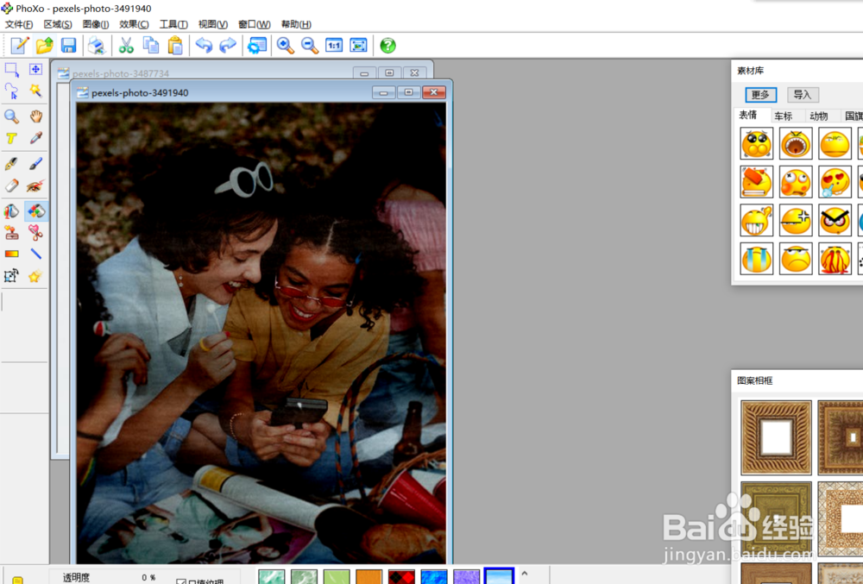Viewport: 863px width, 584px height.
Task: Select the fountain pen tool
Action: pos(11,163)
